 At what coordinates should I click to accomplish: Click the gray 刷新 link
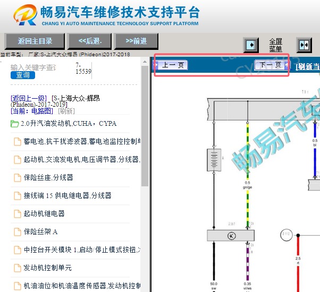(66, 111)
